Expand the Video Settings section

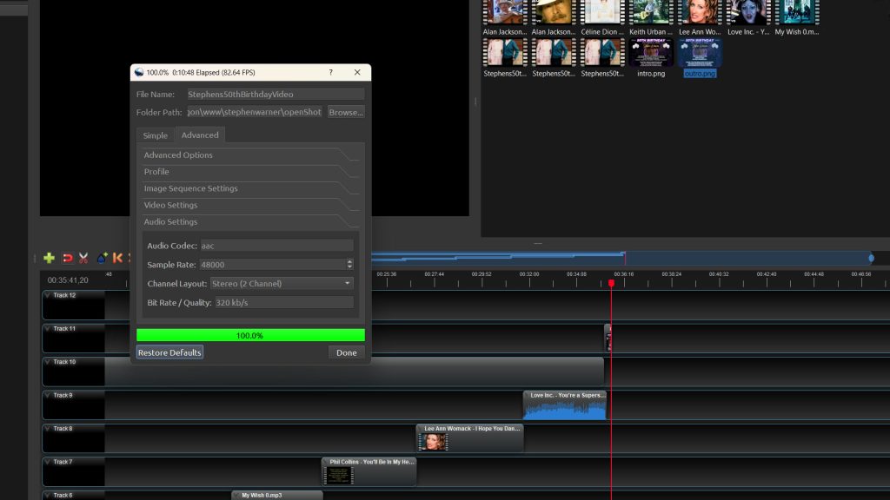click(250, 205)
